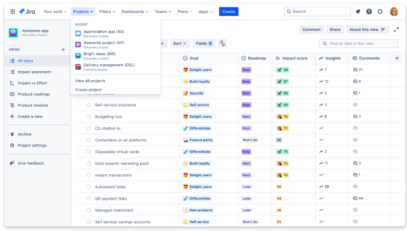Select Appreciation app (AA) project

116,33
